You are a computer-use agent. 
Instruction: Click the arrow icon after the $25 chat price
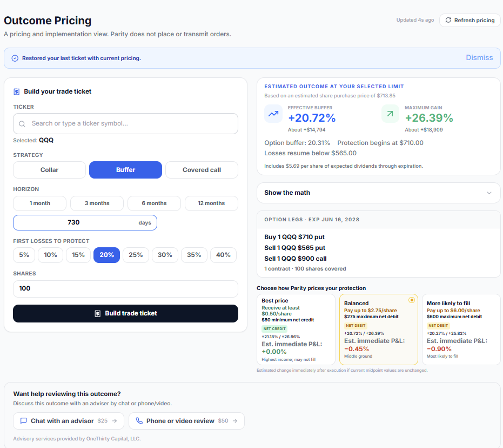115,421
